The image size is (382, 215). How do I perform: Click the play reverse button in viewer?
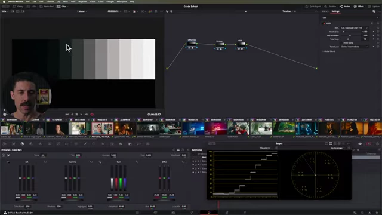click(x=72, y=114)
